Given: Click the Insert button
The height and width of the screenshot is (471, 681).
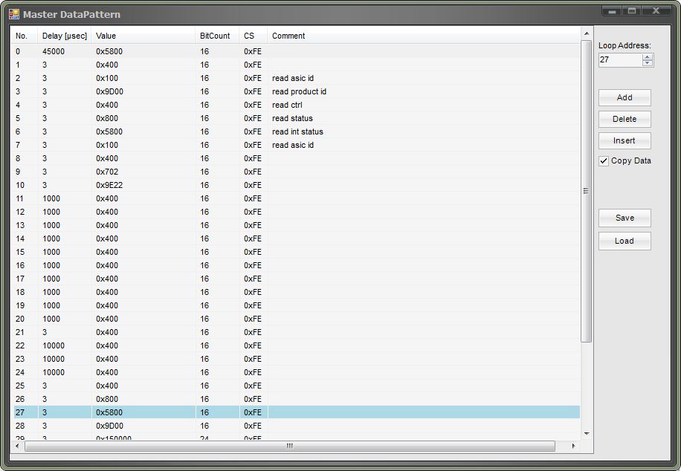Looking at the screenshot, I should [624, 140].
